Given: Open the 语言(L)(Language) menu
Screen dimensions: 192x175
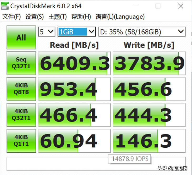Looking at the screenshot, I should click(120, 17).
